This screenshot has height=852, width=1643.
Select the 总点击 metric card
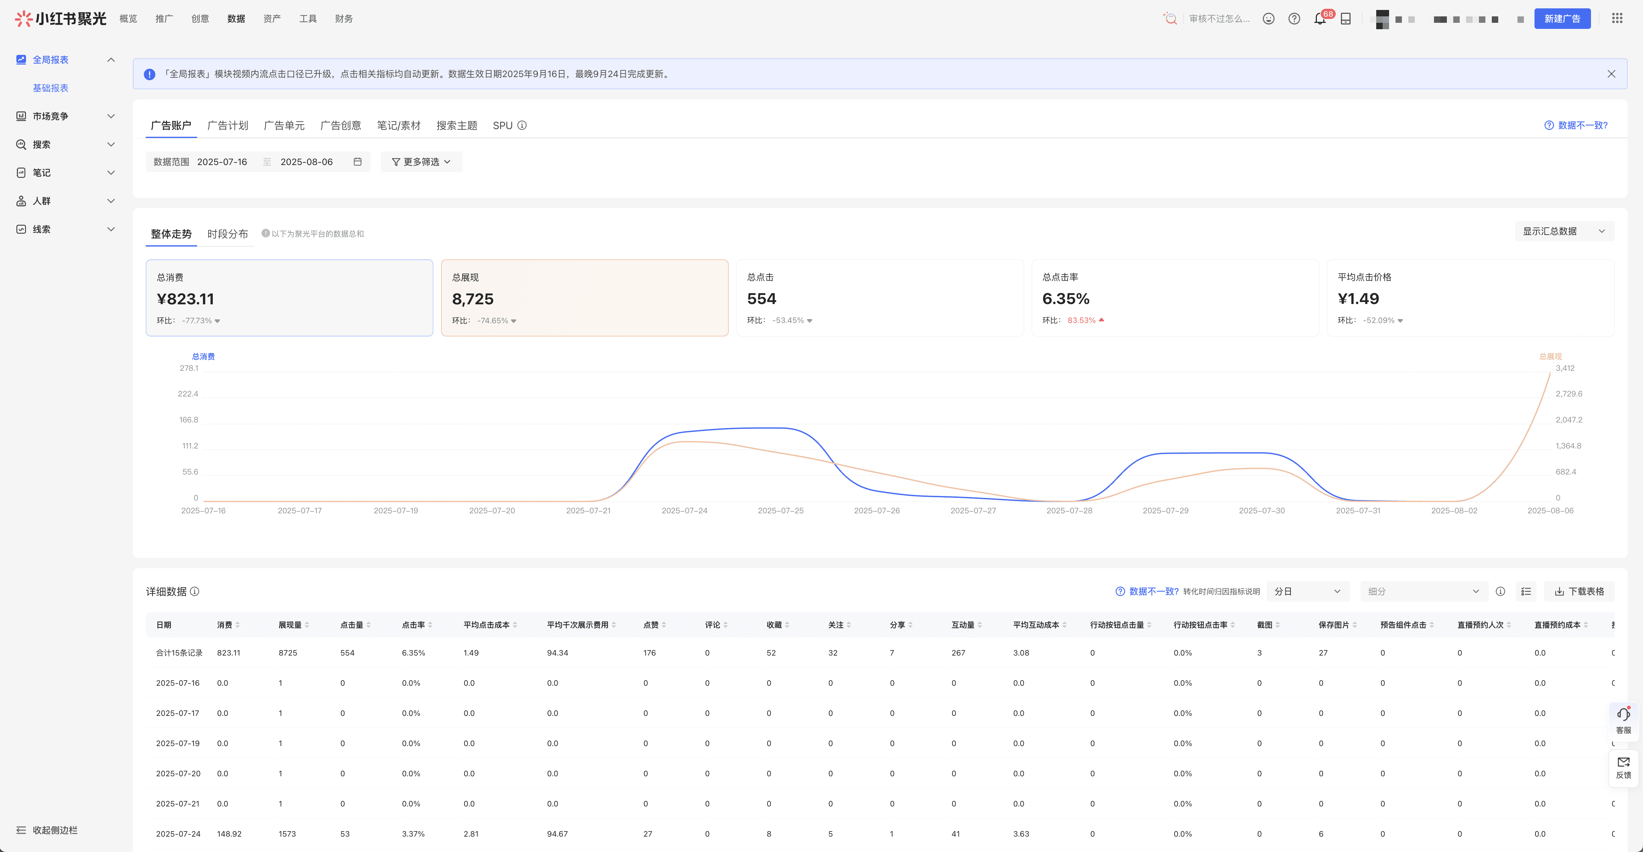[x=879, y=298]
